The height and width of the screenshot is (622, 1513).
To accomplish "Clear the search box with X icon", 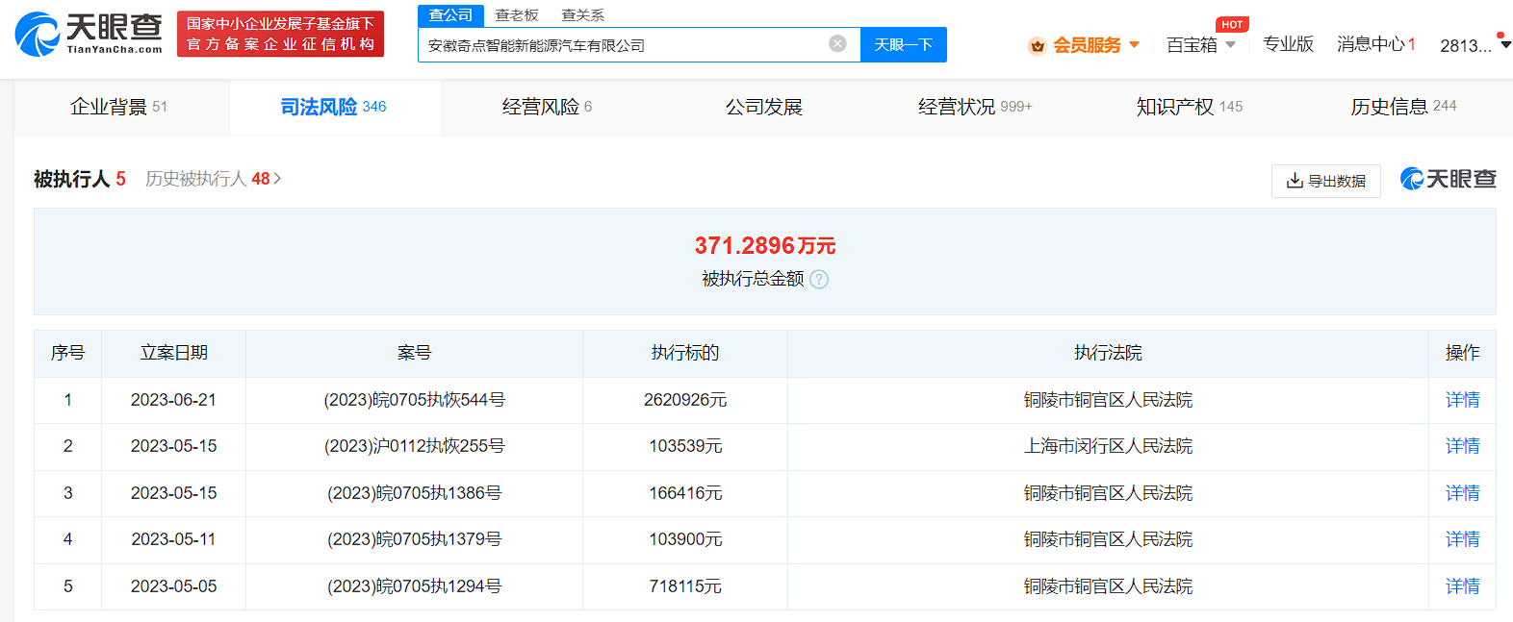I will 837,43.
